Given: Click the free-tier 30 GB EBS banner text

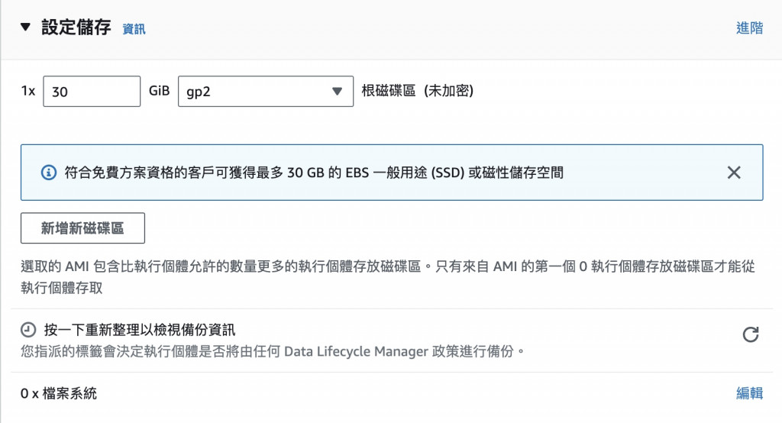Looking at the screenshot, I should click(315, 173).
